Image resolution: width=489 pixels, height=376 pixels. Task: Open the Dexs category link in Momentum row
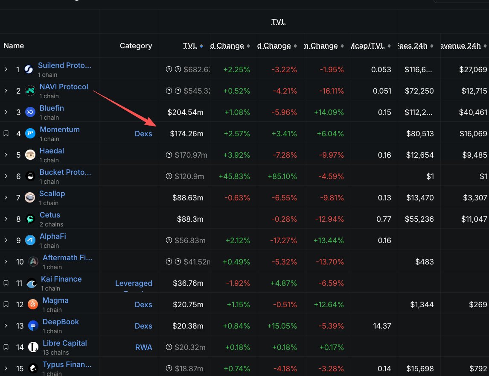143,134
